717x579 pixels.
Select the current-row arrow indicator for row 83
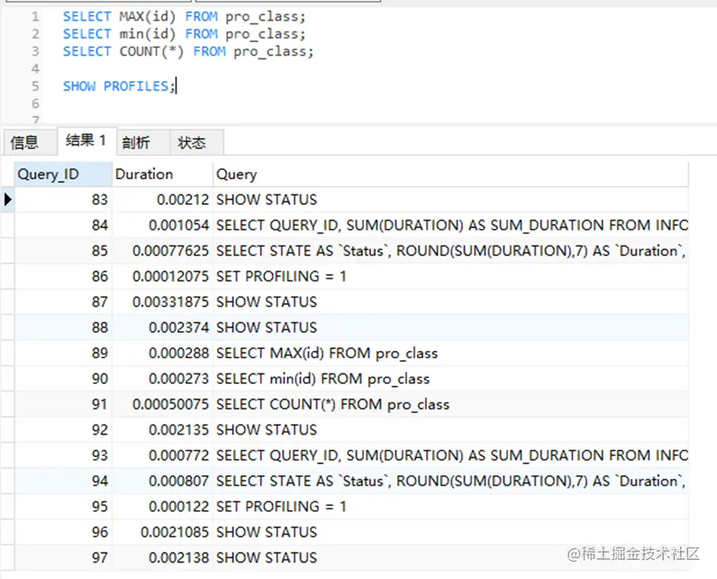pos(7,200)
